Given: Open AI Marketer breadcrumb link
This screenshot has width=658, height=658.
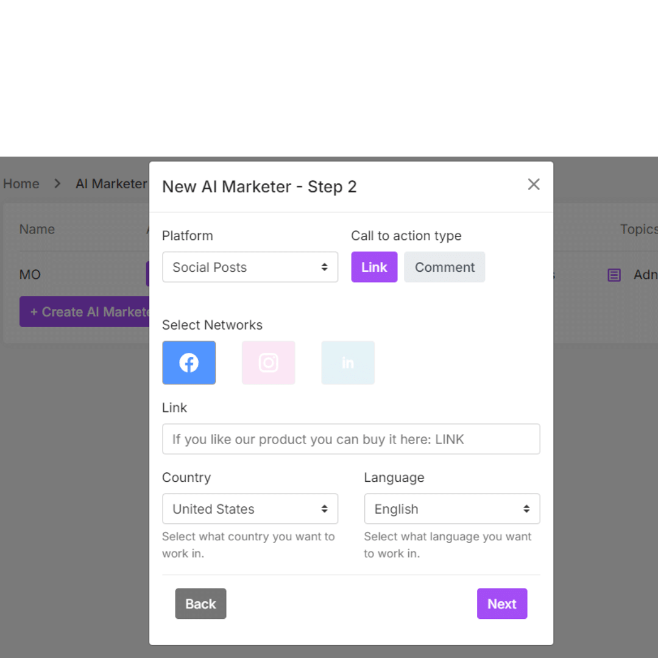Looking at the screenshot, I should [x=111, y=183].
